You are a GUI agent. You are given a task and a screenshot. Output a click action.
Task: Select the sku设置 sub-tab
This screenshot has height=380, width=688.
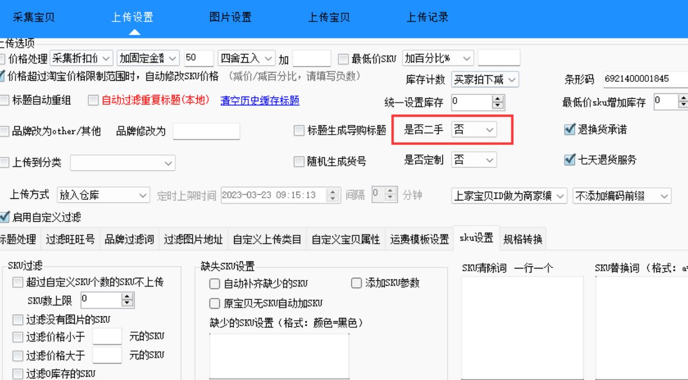point(476,238)
